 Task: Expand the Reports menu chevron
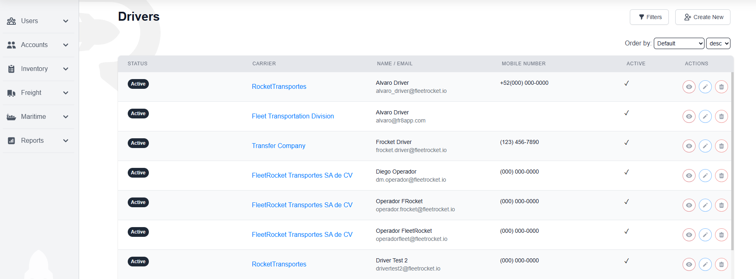[x=66, y=141]
